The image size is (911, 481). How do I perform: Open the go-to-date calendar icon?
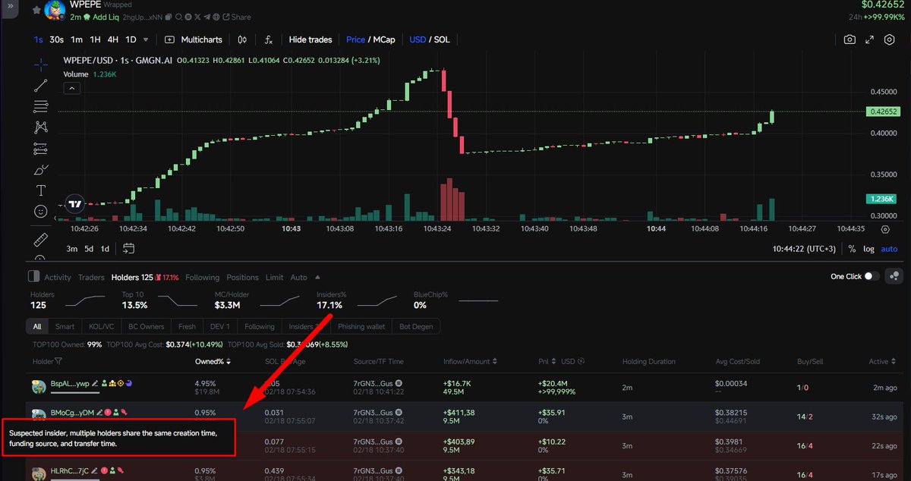tap(128, 248)
